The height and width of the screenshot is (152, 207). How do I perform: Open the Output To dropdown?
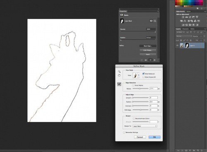[145, 126]
